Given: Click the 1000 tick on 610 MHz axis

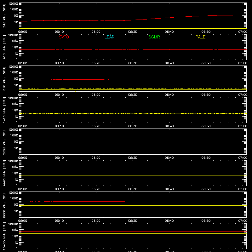Looking at the screenshot, I should [x=14, y=72].
